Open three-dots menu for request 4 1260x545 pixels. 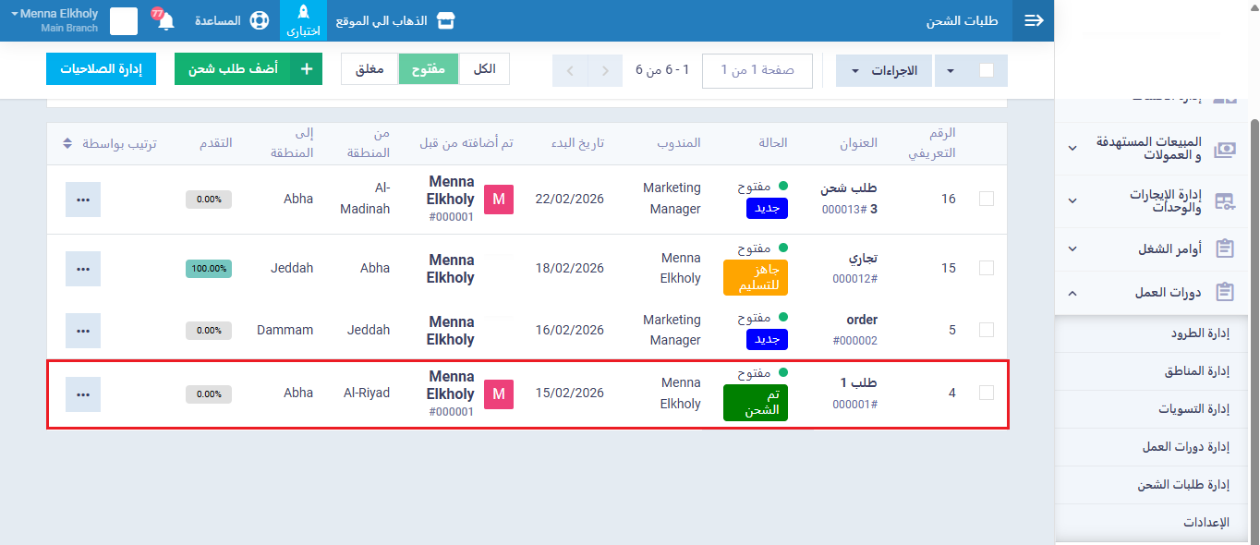83,394
